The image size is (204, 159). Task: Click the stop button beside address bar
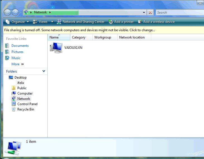[150, 13]
